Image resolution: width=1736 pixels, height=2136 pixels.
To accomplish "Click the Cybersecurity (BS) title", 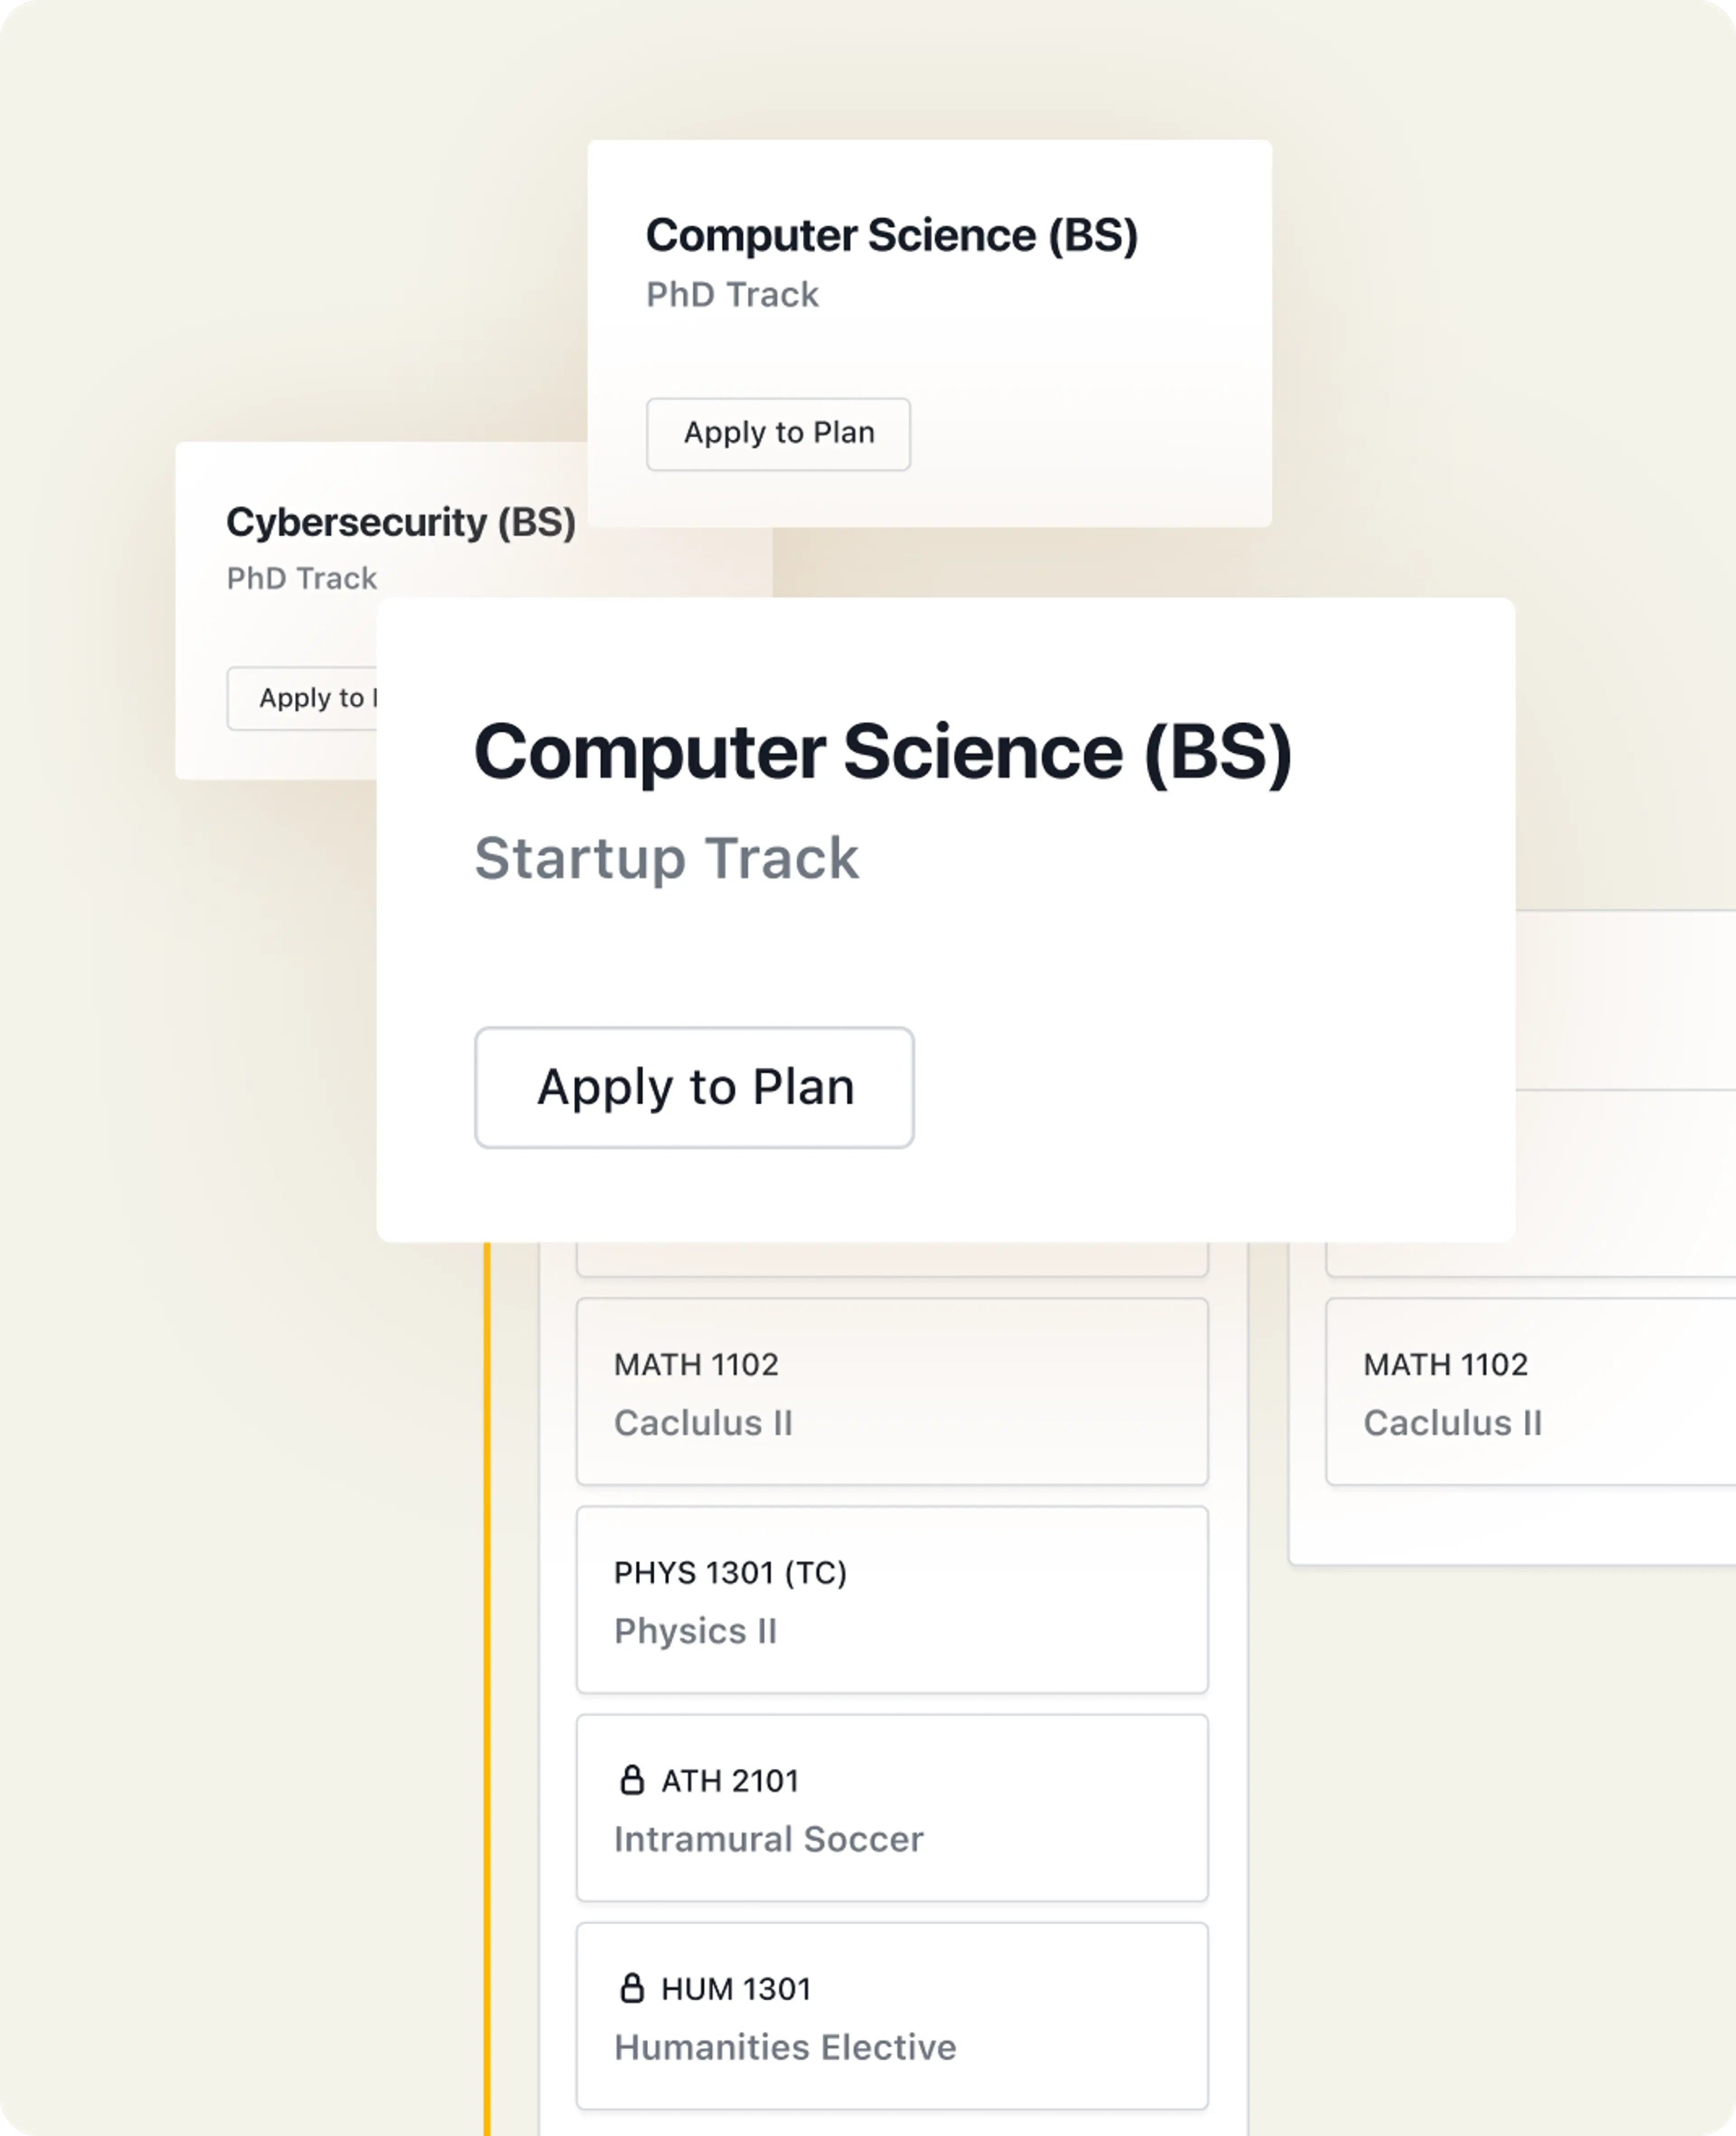I will [x=401, y=522].
